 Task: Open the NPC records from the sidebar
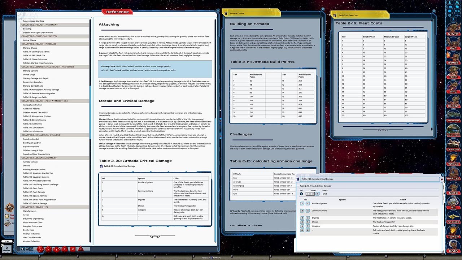click(x=453, y=91)
